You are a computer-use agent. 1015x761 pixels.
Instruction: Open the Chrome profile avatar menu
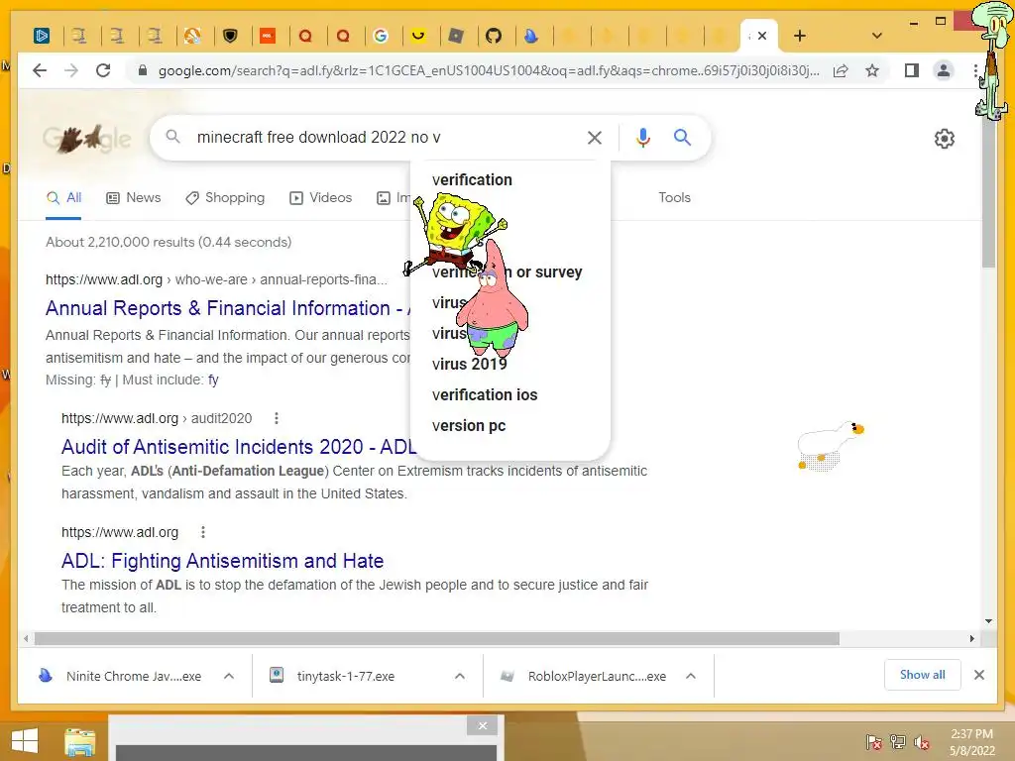point(944,70)
